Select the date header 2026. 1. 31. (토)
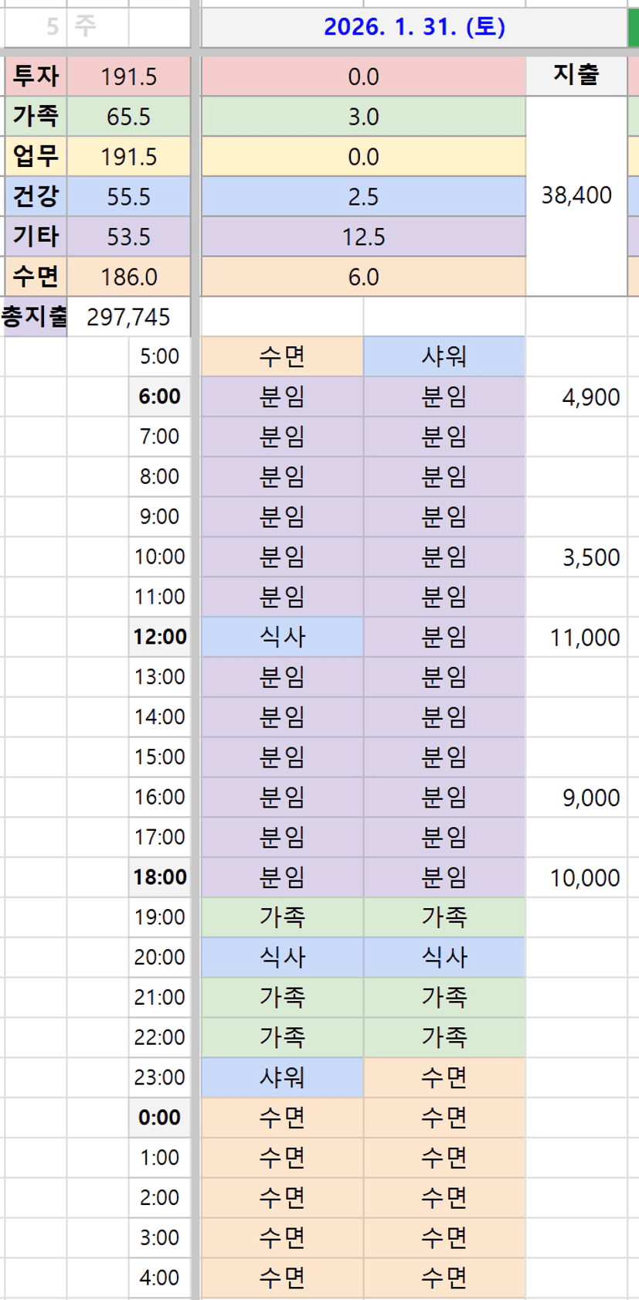 tap(414, 27)
